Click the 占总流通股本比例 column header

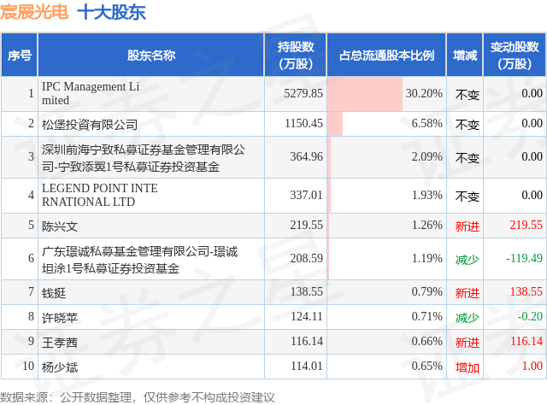click(386, 56)
